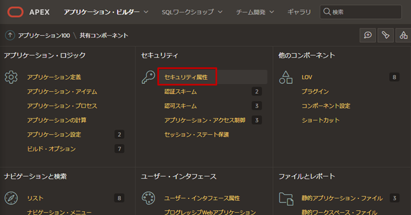Click the Oracle APEX logo icon

tap(15, 12)
